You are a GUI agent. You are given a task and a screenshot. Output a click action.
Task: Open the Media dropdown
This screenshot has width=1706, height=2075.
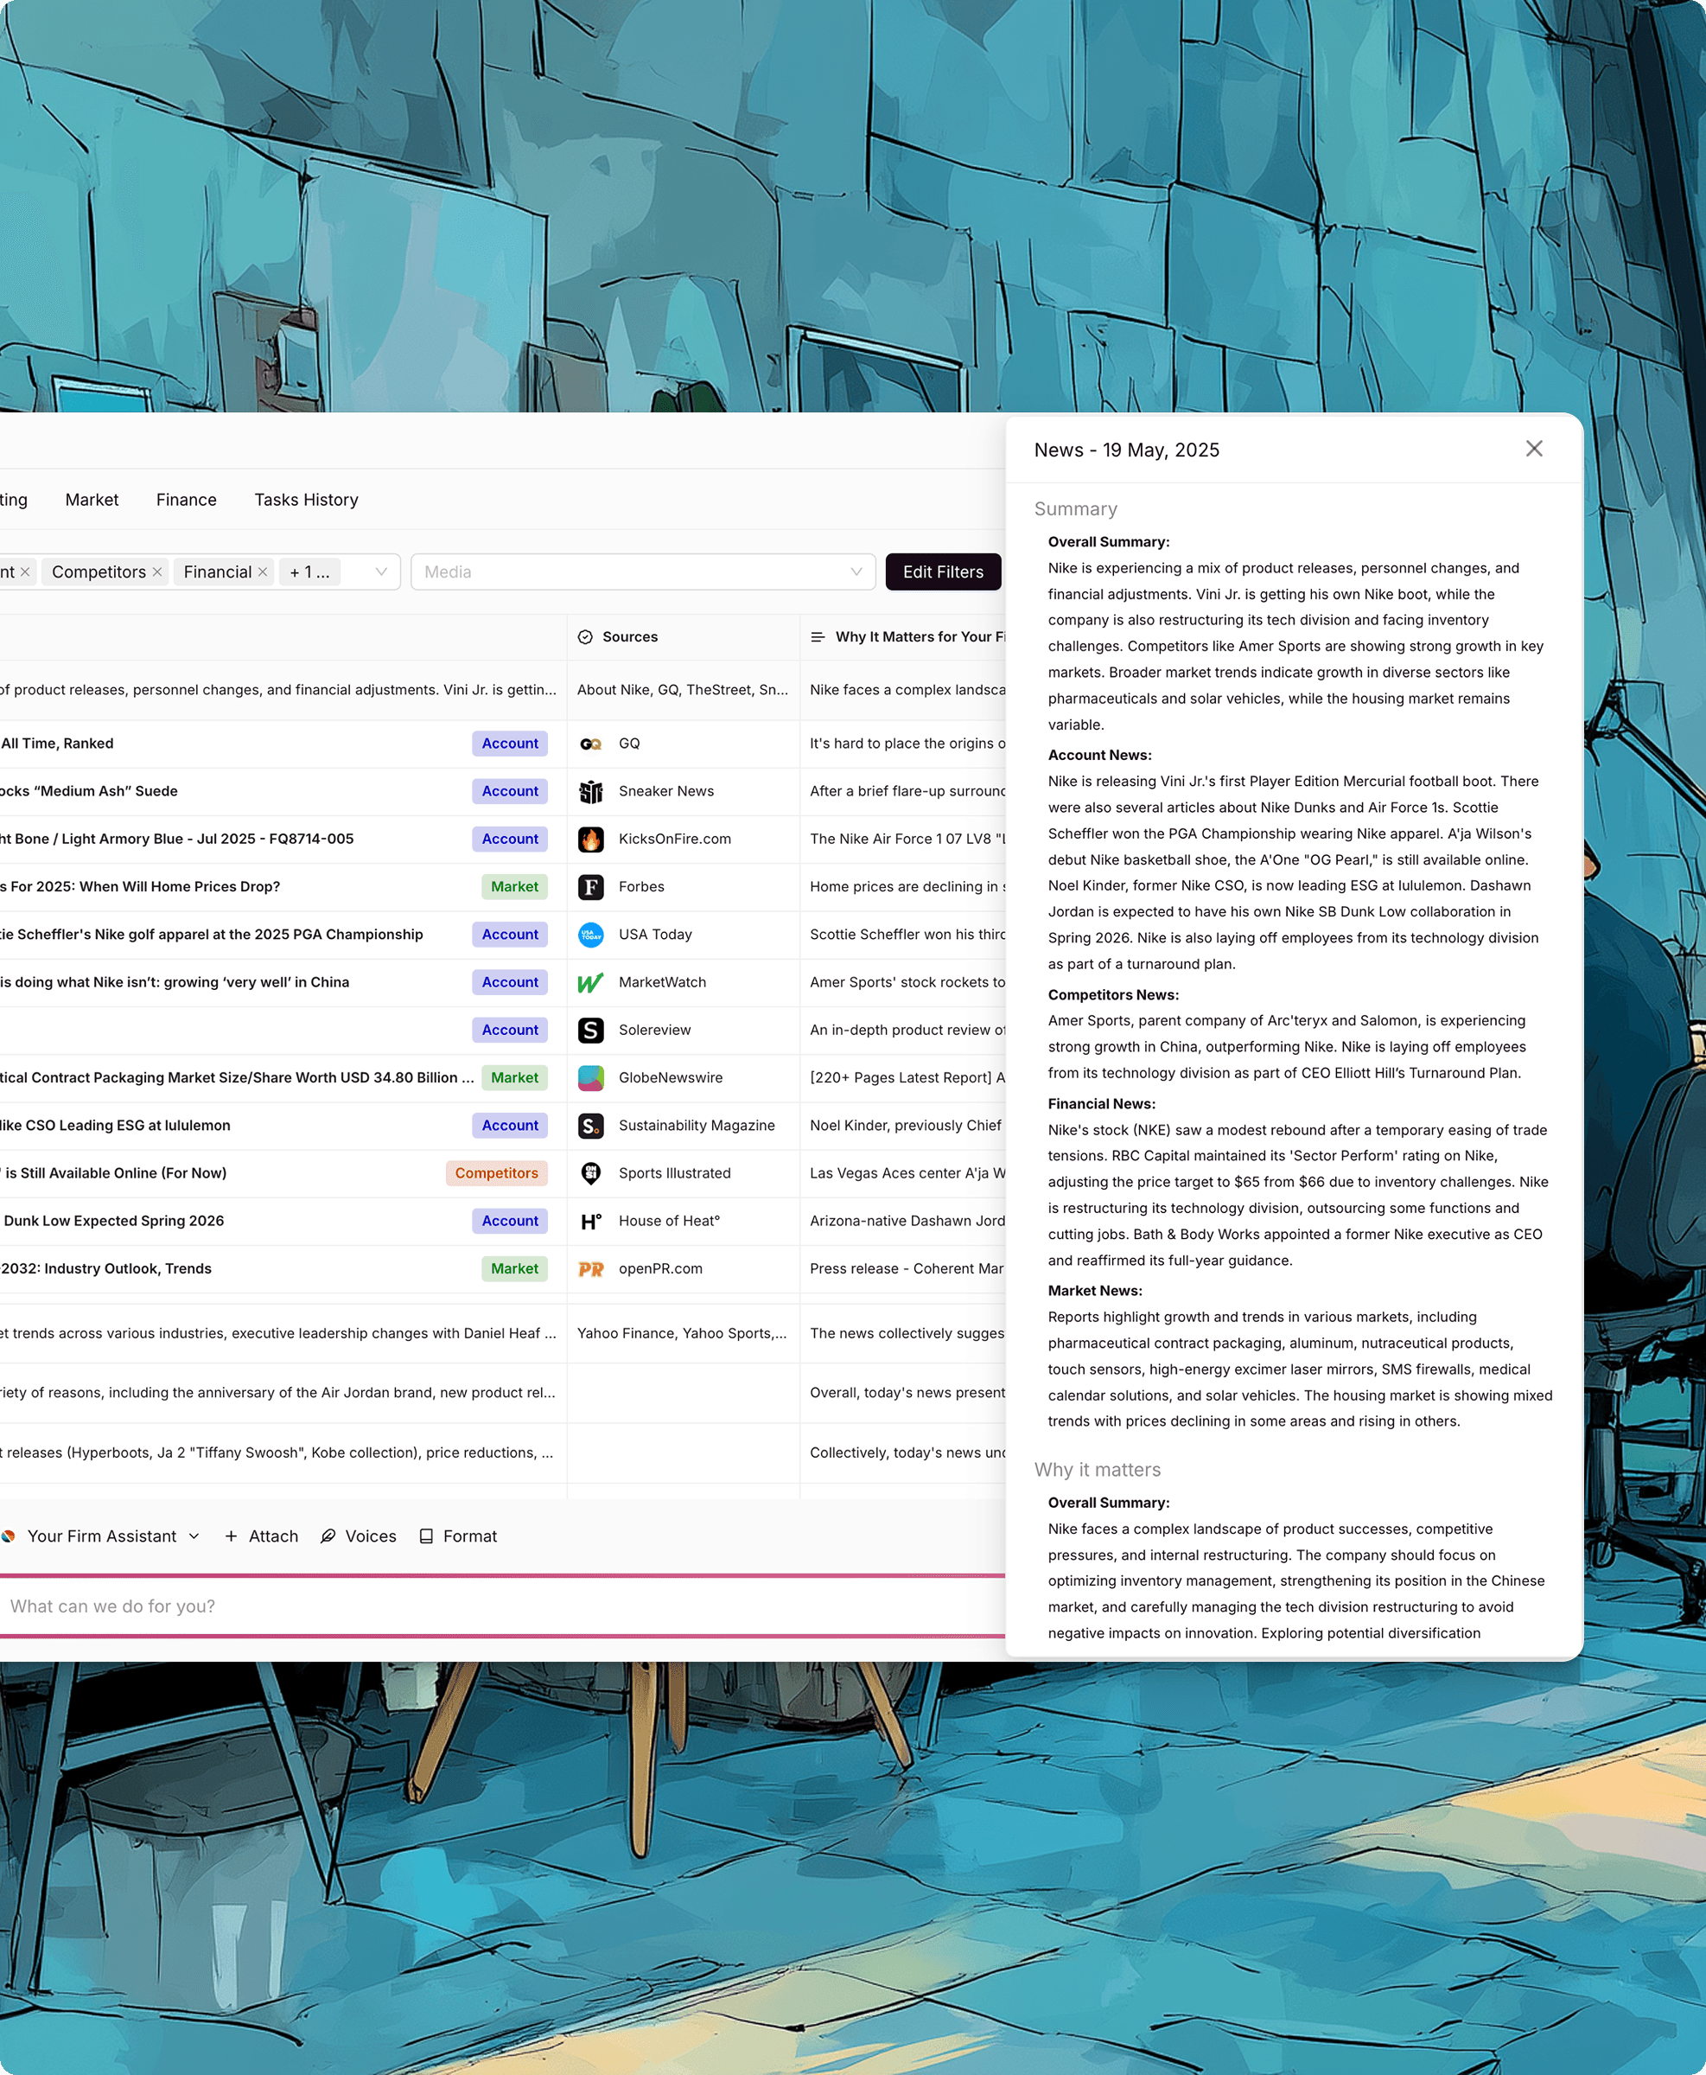click(x=643, y=572)
